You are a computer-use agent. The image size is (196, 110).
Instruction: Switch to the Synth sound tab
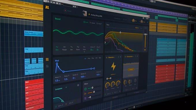coord(86,22)
